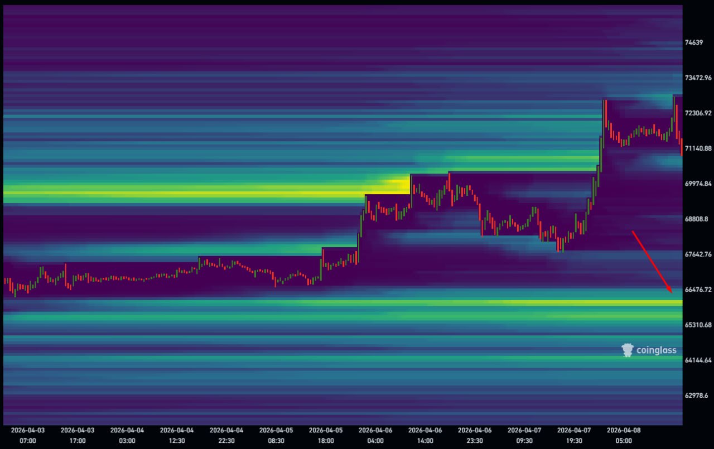This screenshot has height=449, width=714.
Task: Click the bright yellow liquidity band below 66476.72
Action: pyautogui.click(x=502, y=303)
